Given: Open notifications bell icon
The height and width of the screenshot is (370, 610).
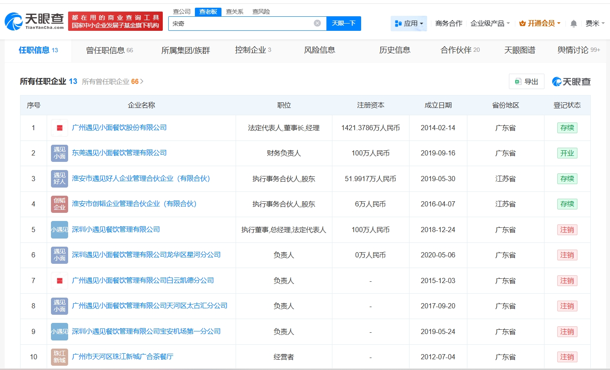Looking at the screenshot, I should (574, 24).
